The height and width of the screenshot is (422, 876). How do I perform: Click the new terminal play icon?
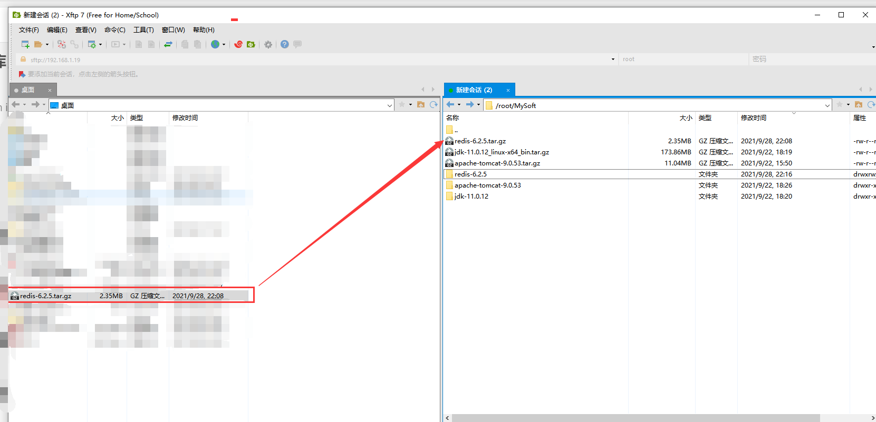(115, 44)
